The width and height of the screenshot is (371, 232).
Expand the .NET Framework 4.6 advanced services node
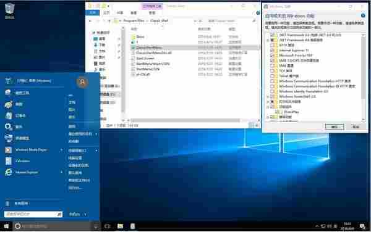(x=268, y=40)
